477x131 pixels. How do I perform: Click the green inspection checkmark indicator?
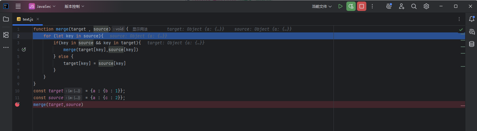coord(461,30)
